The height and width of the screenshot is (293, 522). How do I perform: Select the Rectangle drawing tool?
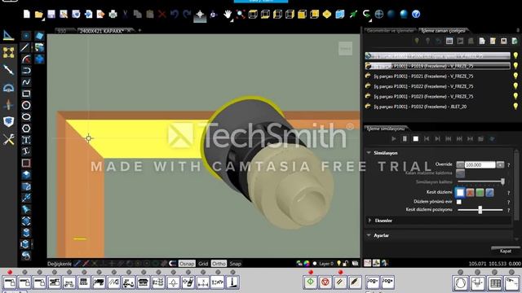tap(26, 94)
